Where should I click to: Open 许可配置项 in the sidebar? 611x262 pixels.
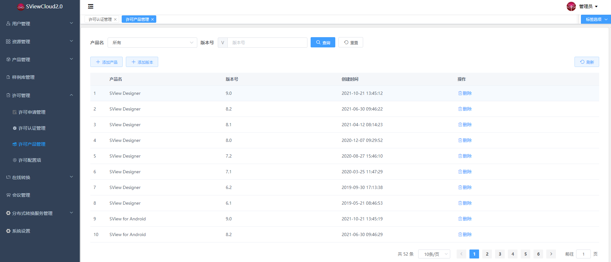[30, 160]
